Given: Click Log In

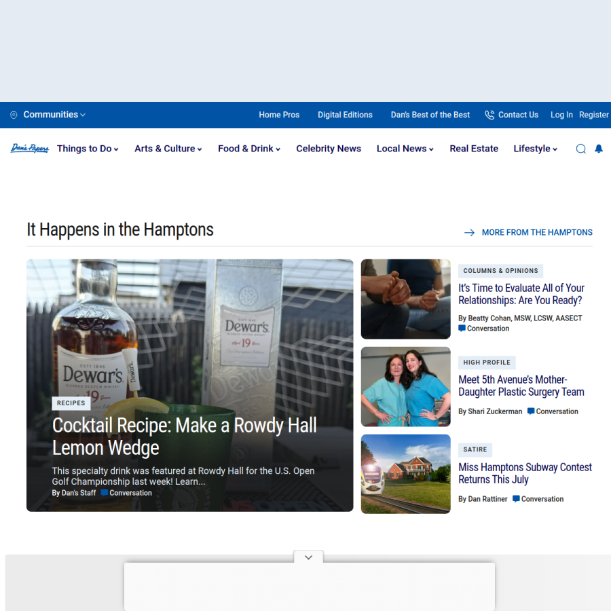Looking at the screenshot, I should pyautogui.click(x=561, y=115).
